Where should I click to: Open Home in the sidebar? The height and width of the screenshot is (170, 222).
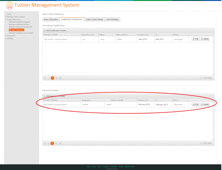(9, 14)
